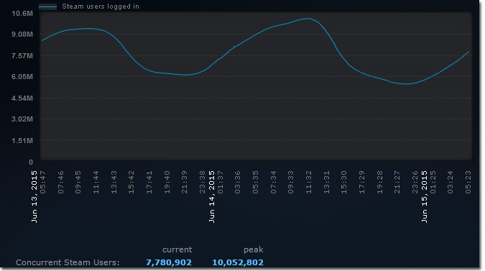Click the 05:23 time label
This screenshot has height=271, width=485.
[468, 182]
